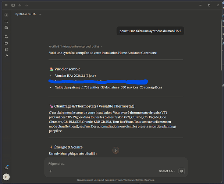Go forward with the right arrow
Image resolution: width=224 pixels, height=184 pixels.
26,5
